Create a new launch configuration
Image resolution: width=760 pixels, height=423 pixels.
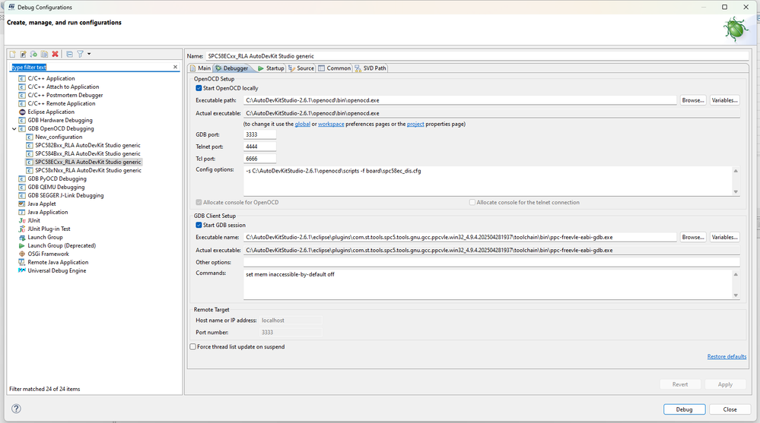(13, 54)
